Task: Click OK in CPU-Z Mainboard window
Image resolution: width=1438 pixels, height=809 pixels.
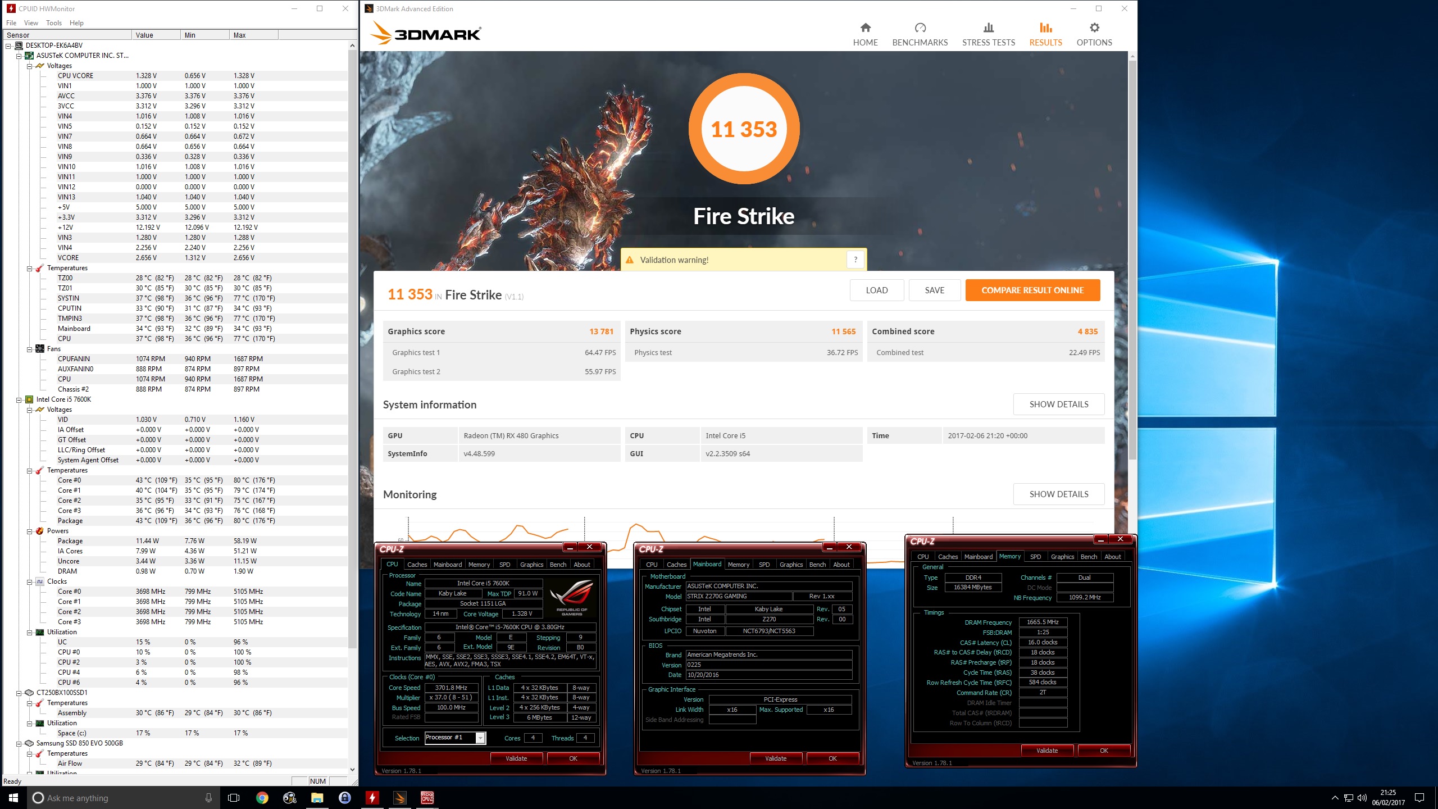Action: tap(832, 758)
